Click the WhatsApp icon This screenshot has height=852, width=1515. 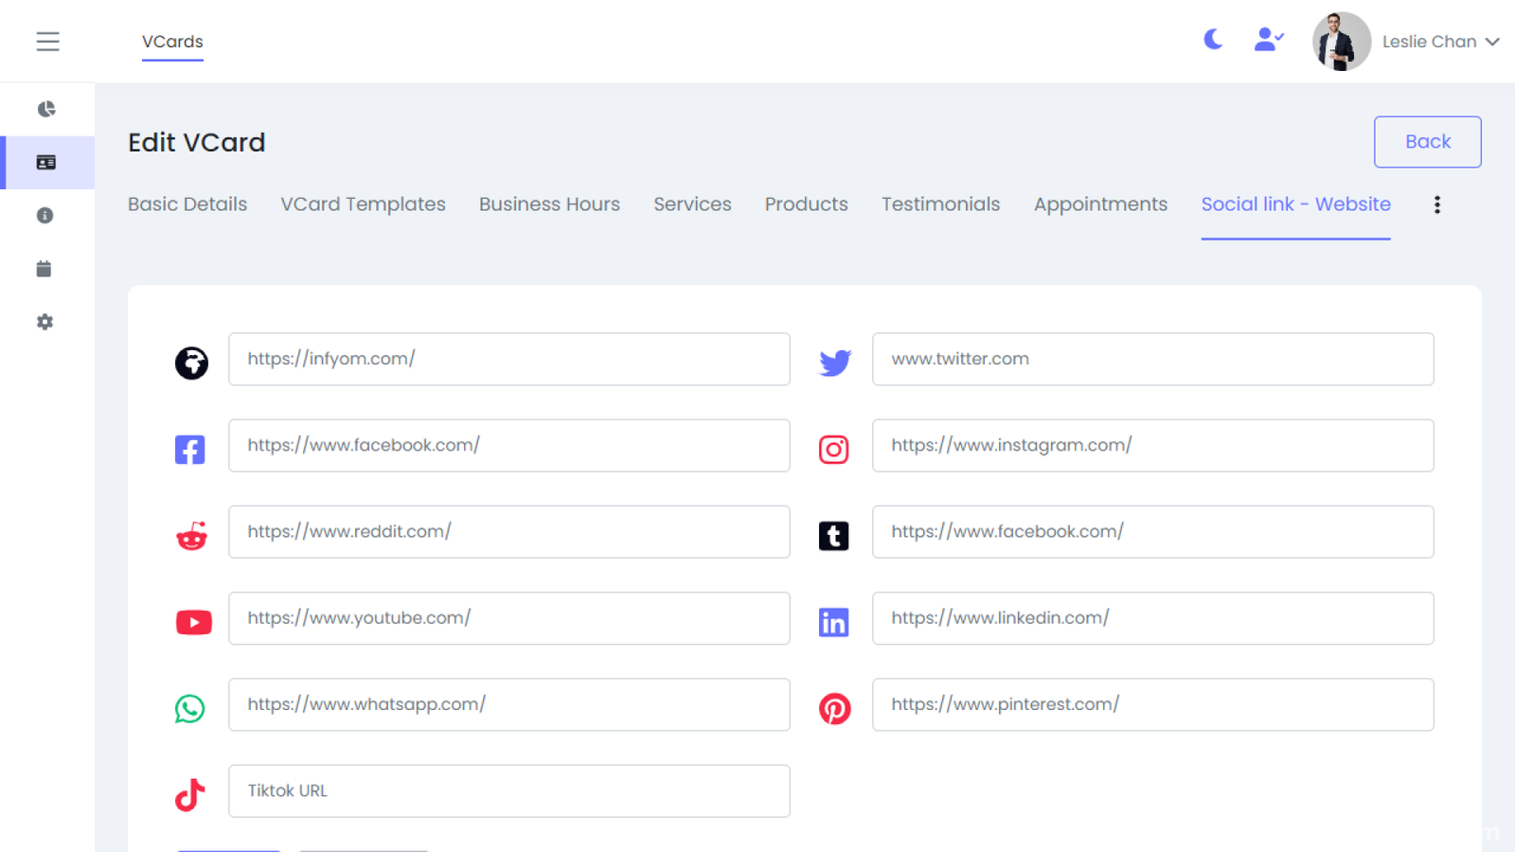coord(189,709)
